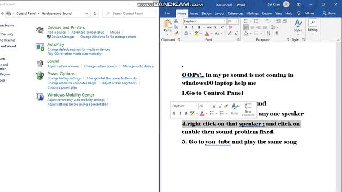This screenshot has height=192, width=342.
Task: Click the Sort A-Z icon
Action: (x=268, y=33)
